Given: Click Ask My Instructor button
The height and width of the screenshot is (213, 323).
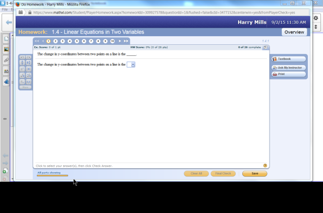Looking at the screenshot, I should pyautogui.click(x=289, y=67).
